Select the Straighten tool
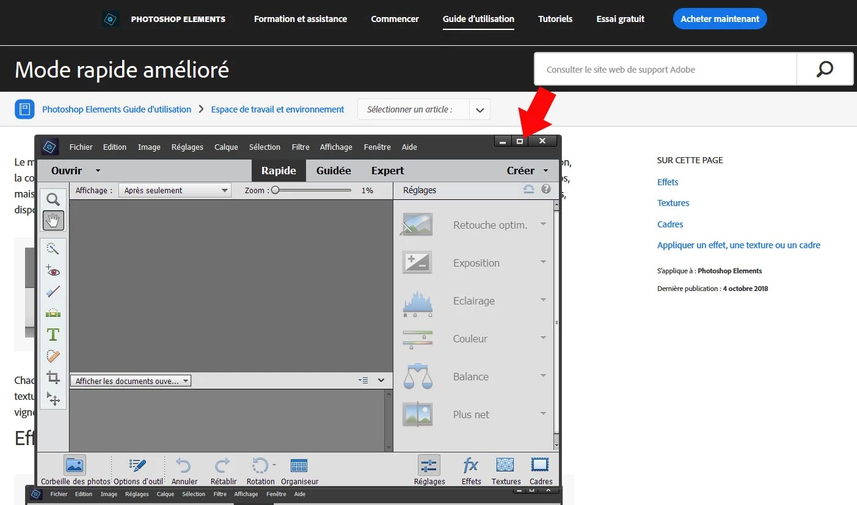 point(53,313)
